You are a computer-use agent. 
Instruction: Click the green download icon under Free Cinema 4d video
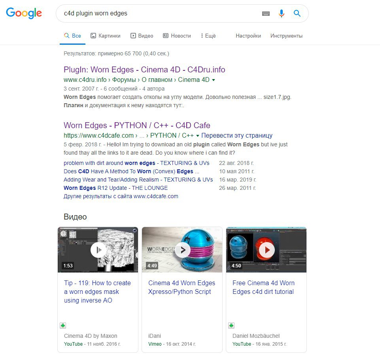point(231,326)
